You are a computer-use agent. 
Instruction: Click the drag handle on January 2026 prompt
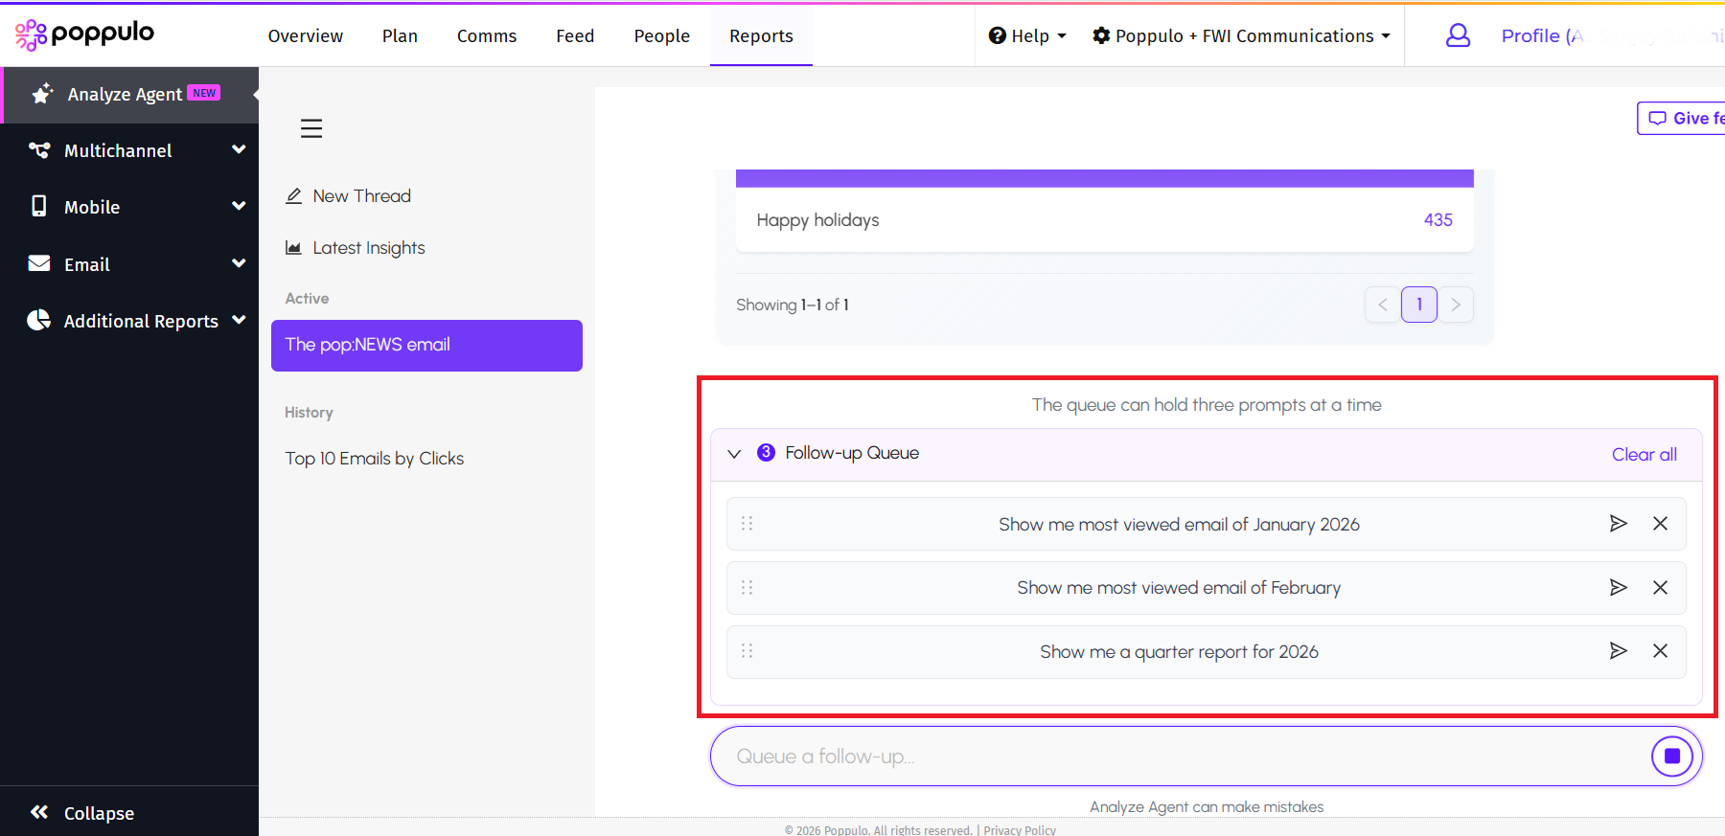pyautogui.click(x=747, y=524)
